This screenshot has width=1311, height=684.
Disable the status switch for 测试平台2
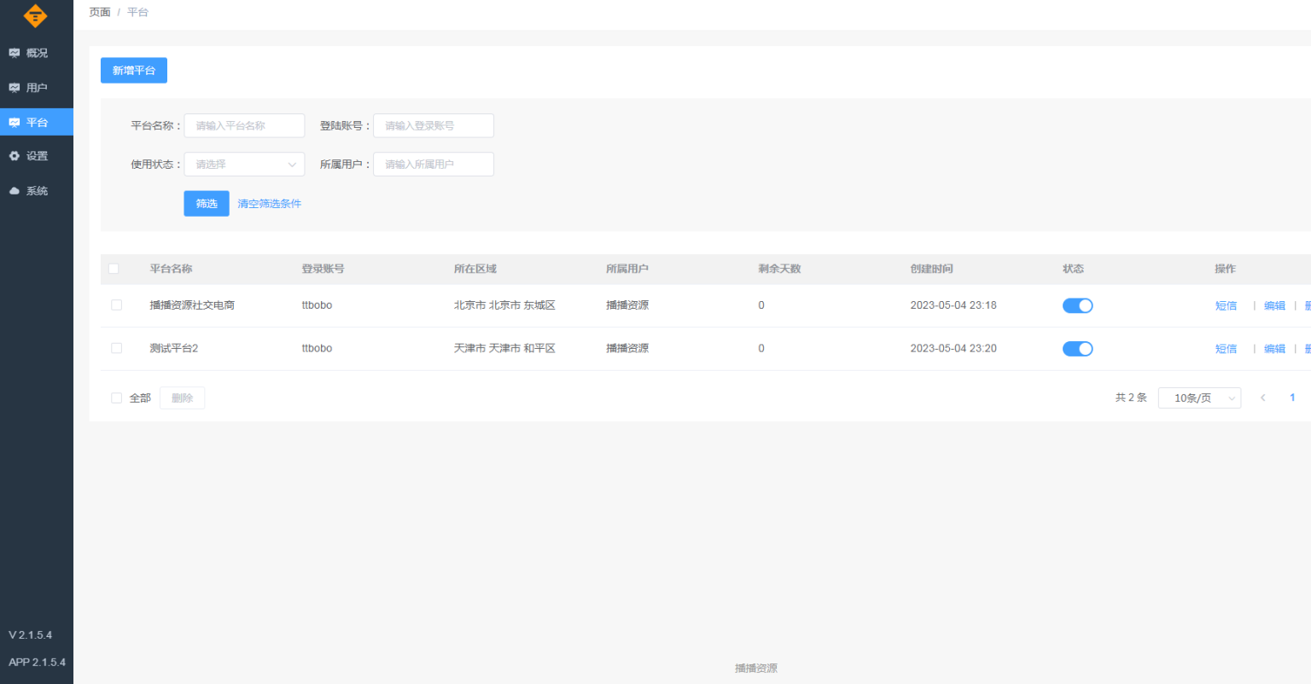tap(1077, 348)
